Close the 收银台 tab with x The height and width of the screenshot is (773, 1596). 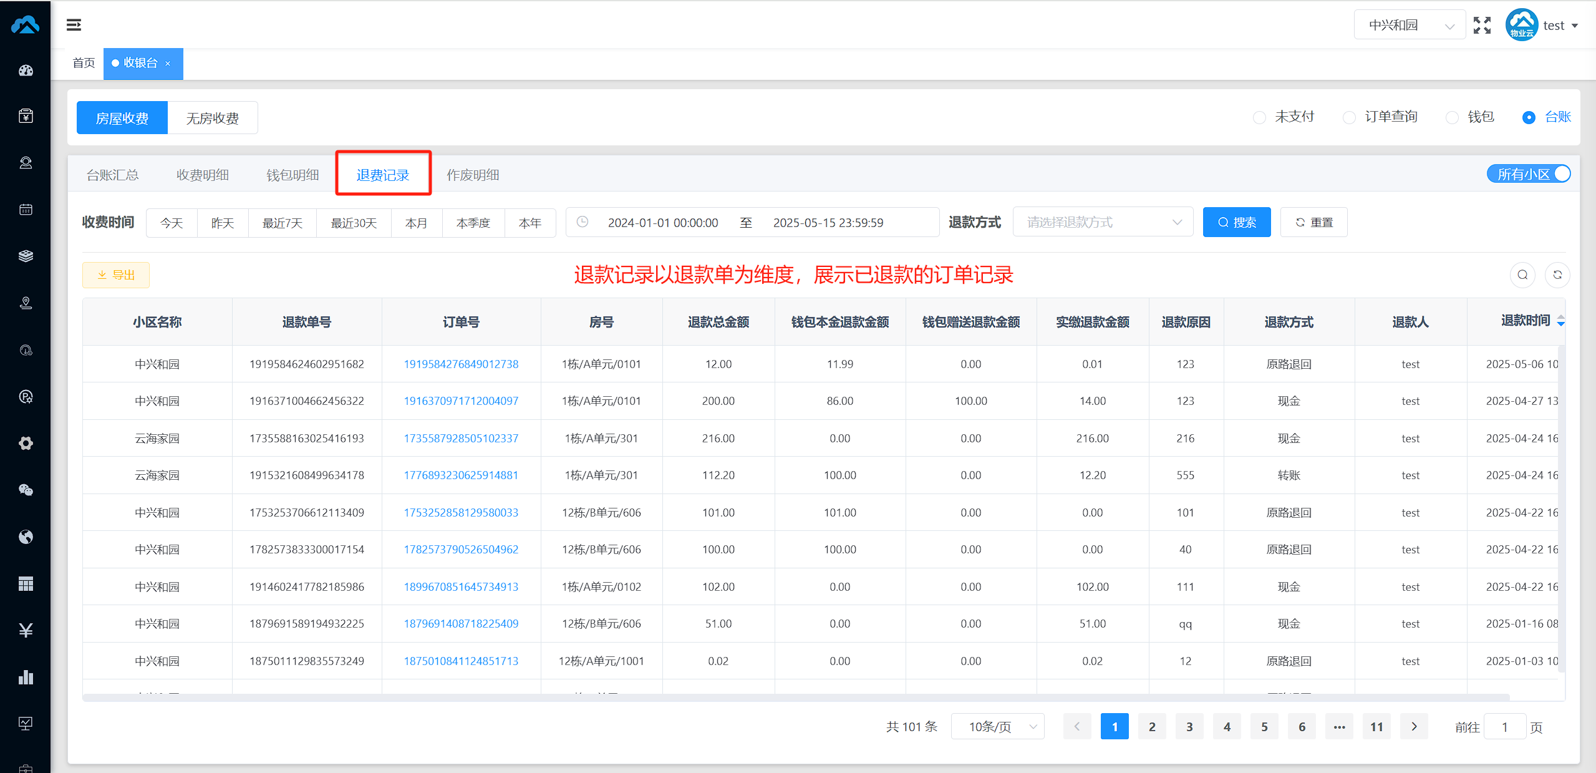(x=168, y=64)
